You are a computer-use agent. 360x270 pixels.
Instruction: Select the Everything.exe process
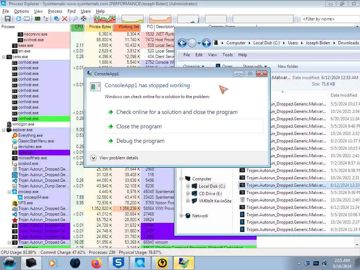pyautogui.click(x=30, y=135)
